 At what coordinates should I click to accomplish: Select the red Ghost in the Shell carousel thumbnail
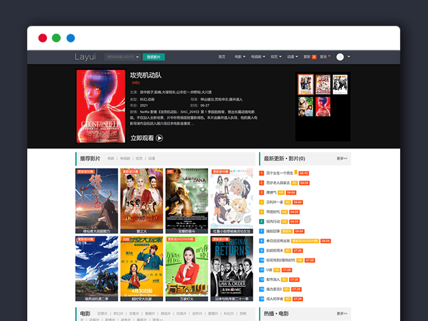[323, 106]
